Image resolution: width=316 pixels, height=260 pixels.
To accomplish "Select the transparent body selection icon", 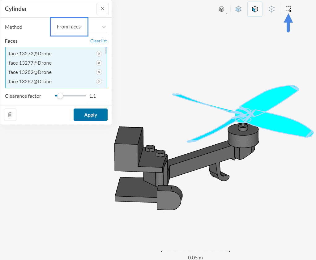I will tap(238, 9).
